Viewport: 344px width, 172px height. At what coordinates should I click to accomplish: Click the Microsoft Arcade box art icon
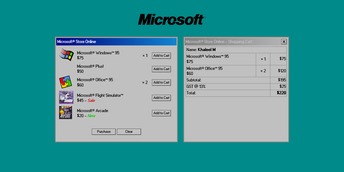tap(66, 112)
